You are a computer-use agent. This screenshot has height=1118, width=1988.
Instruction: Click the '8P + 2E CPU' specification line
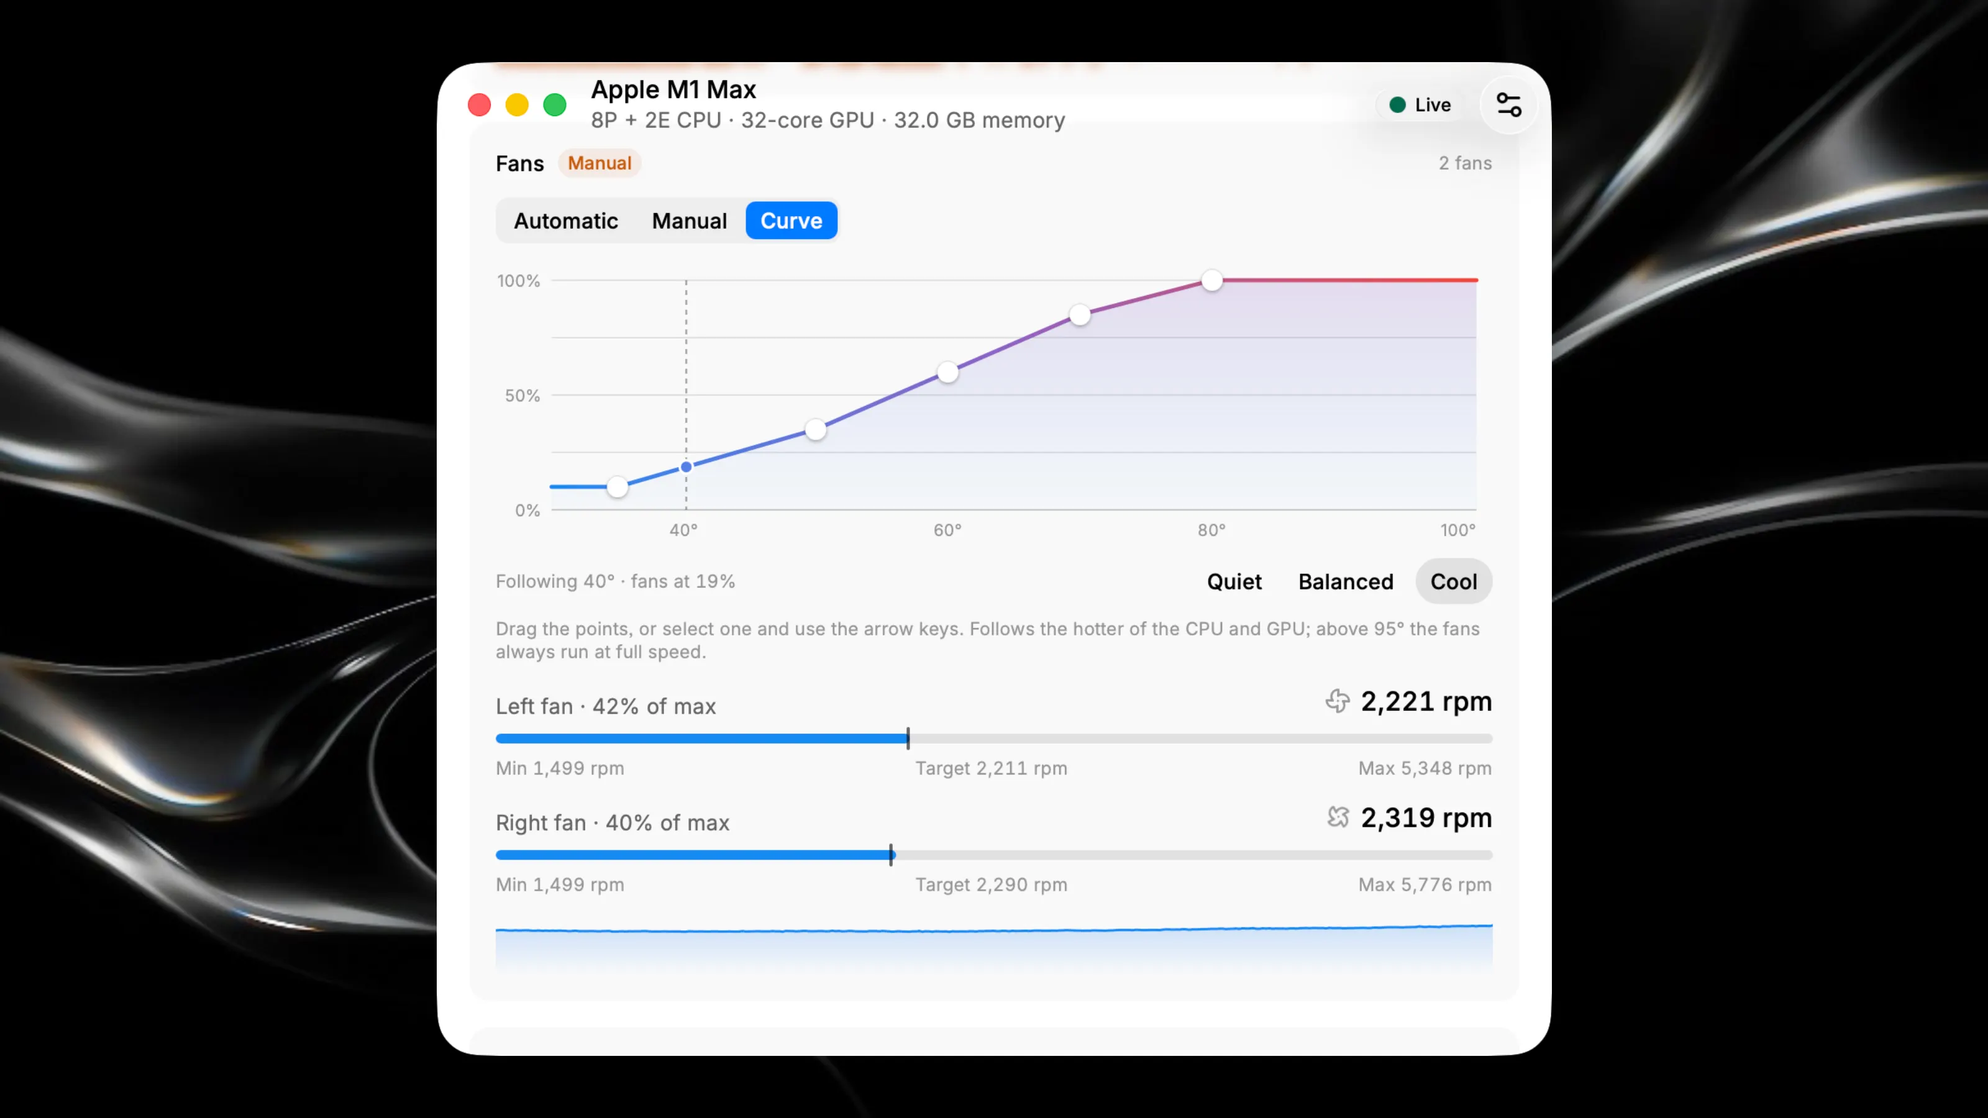828,120
